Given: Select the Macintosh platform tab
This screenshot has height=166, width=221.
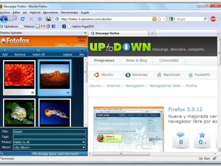Looking at the screenshot, I should click(x=169, y=75).
